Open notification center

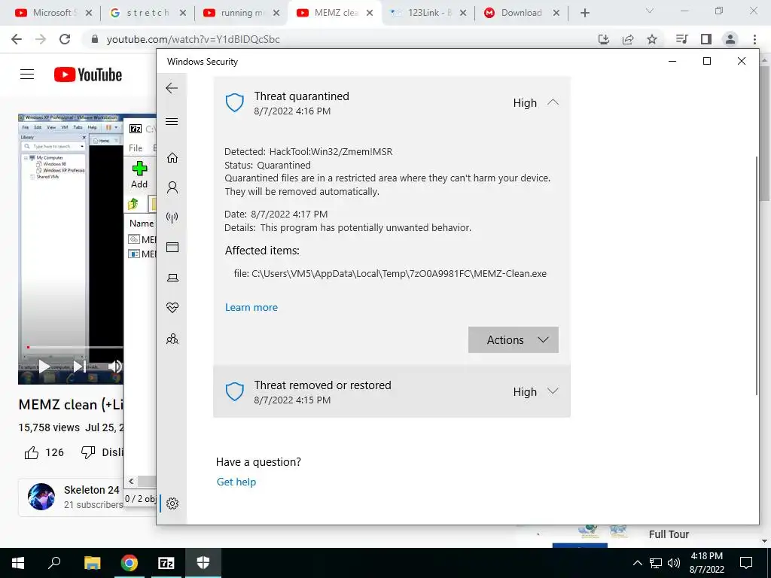click(746, 563)
